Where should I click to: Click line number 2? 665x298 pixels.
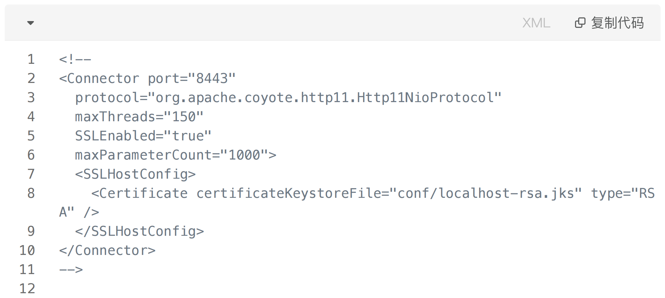pos(31,78)
